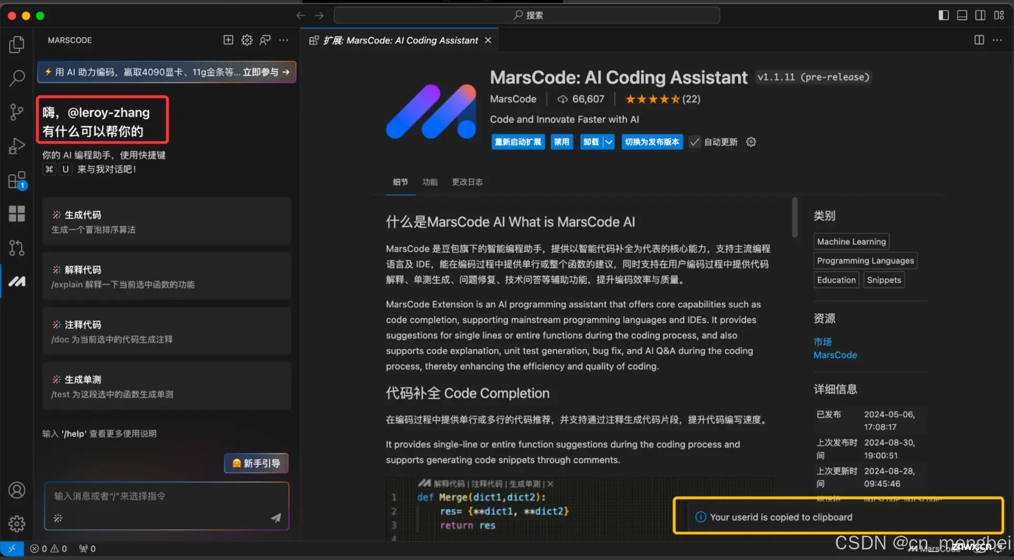Screen dimensions: 1014x560
Task: Click the feedback icon in MarsCode header
Action: point(265,40)
